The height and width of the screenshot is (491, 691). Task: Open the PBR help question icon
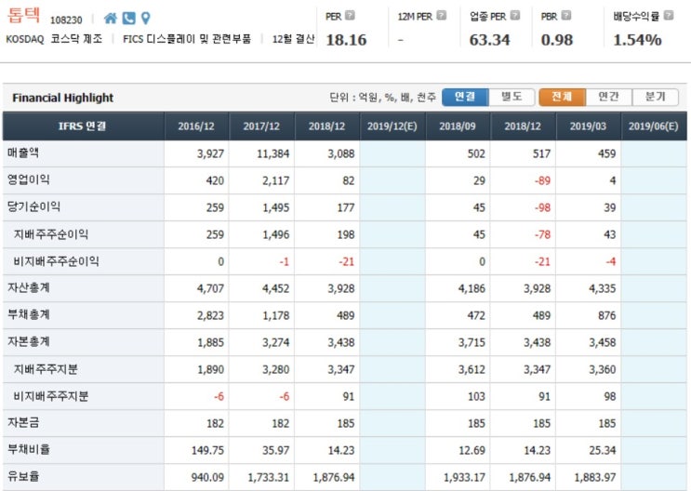tap(566, 16)
